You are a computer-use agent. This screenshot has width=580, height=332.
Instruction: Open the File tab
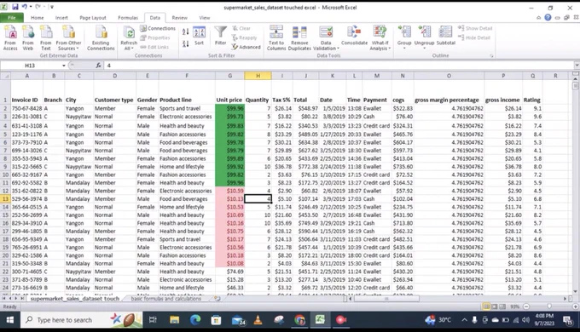point(12,17)
